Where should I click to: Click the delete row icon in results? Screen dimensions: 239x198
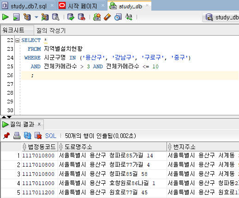point(38,136)
